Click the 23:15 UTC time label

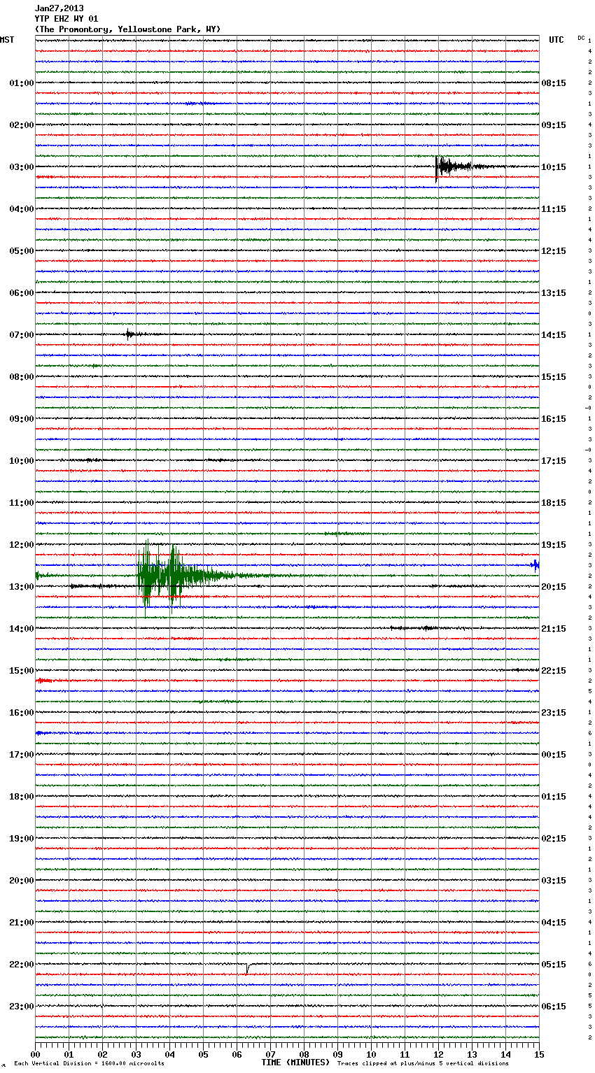554,713
